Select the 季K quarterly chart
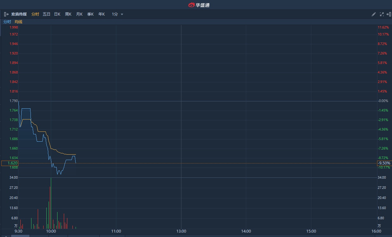 [x=91, y=14]
